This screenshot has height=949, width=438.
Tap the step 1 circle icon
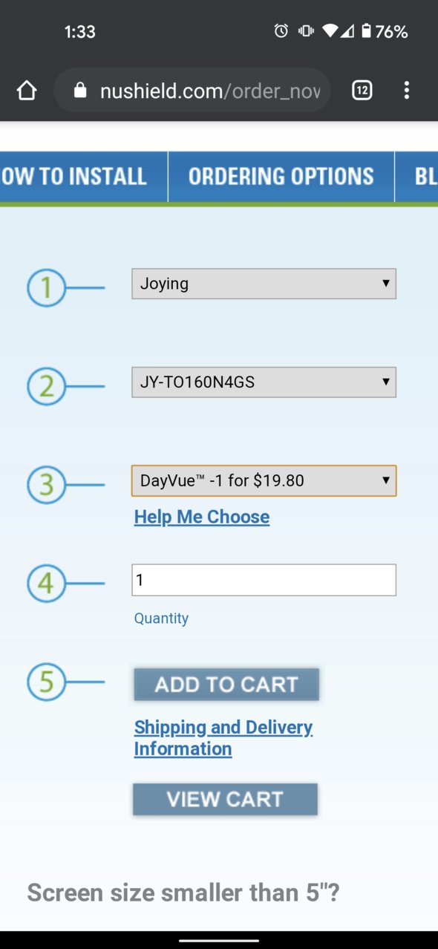tap(47, 287)
